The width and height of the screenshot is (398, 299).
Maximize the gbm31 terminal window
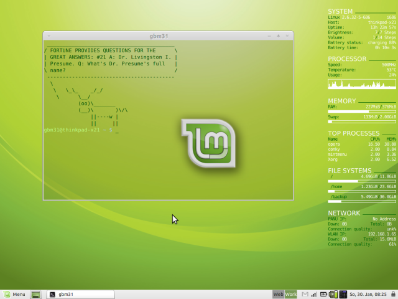tap(278, 36)
